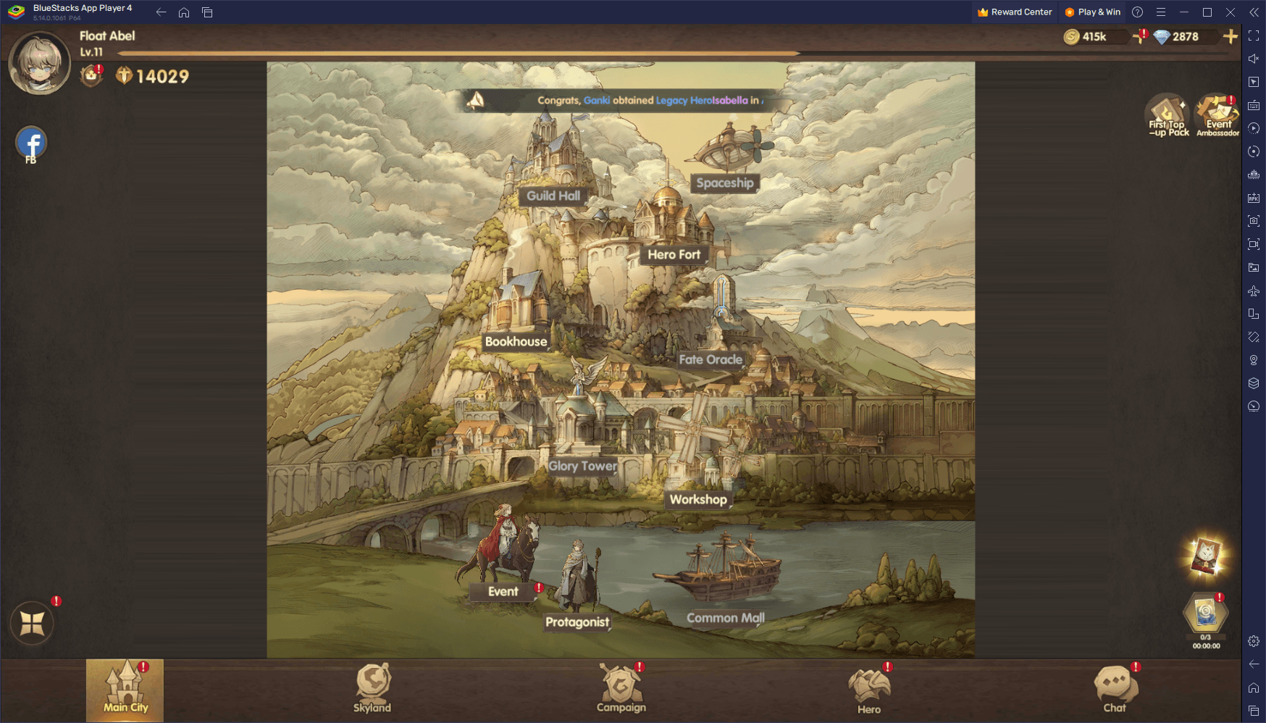Screen dimensions: 1266x723
Task: Toggle the BlueStacks volume speaker icon
Action: (x=1254, y=59)
